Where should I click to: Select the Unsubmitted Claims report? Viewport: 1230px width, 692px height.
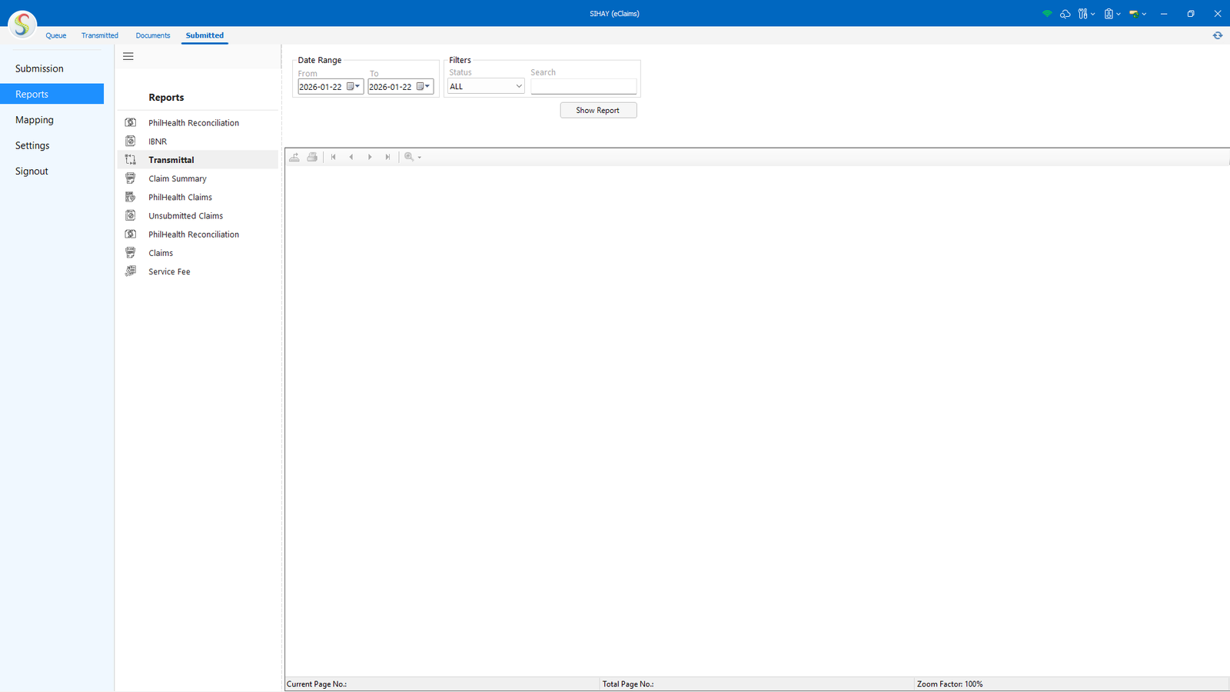pos(185,216)
